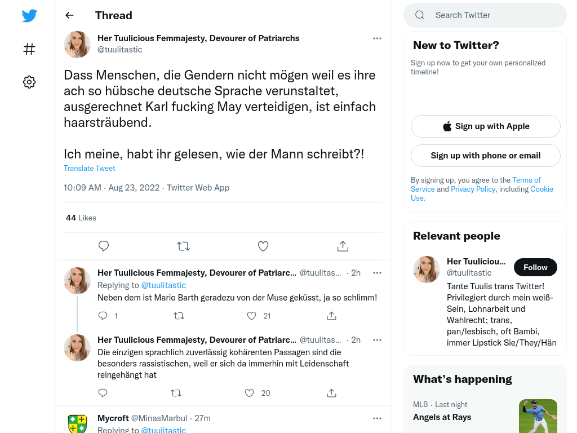Click the Search Twitter field

485,15
